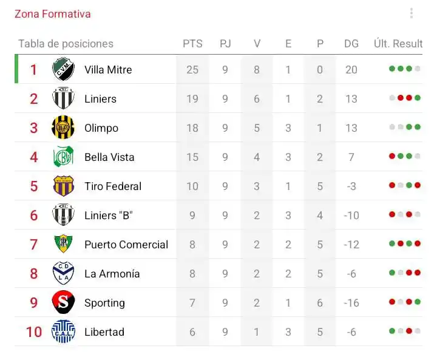Click the La Armonía blue crest
The height and width of the screenshot is (357, 437).
[x=63, y=273]
